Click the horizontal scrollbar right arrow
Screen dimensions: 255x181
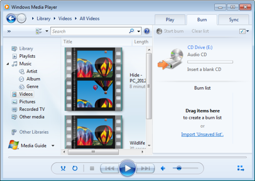click(x=143, y=152)
